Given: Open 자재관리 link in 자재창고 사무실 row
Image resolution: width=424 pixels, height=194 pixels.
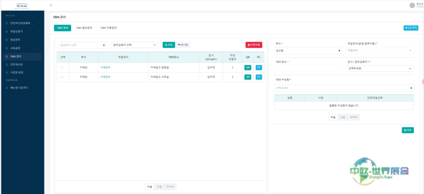Looking at the screenshot, I should (x=105, y=77).
